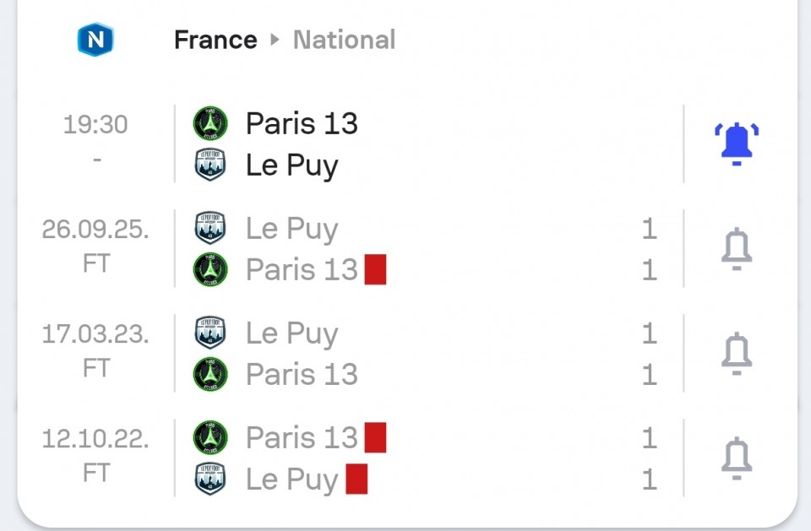Disable the active blue notification bell

pos(736,144)
